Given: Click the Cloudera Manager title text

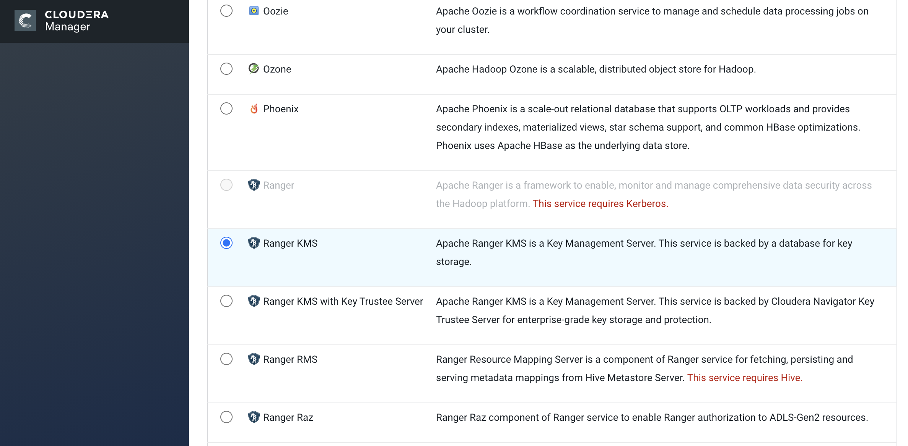Looking at the screenshot, I should tap(76, 21).
